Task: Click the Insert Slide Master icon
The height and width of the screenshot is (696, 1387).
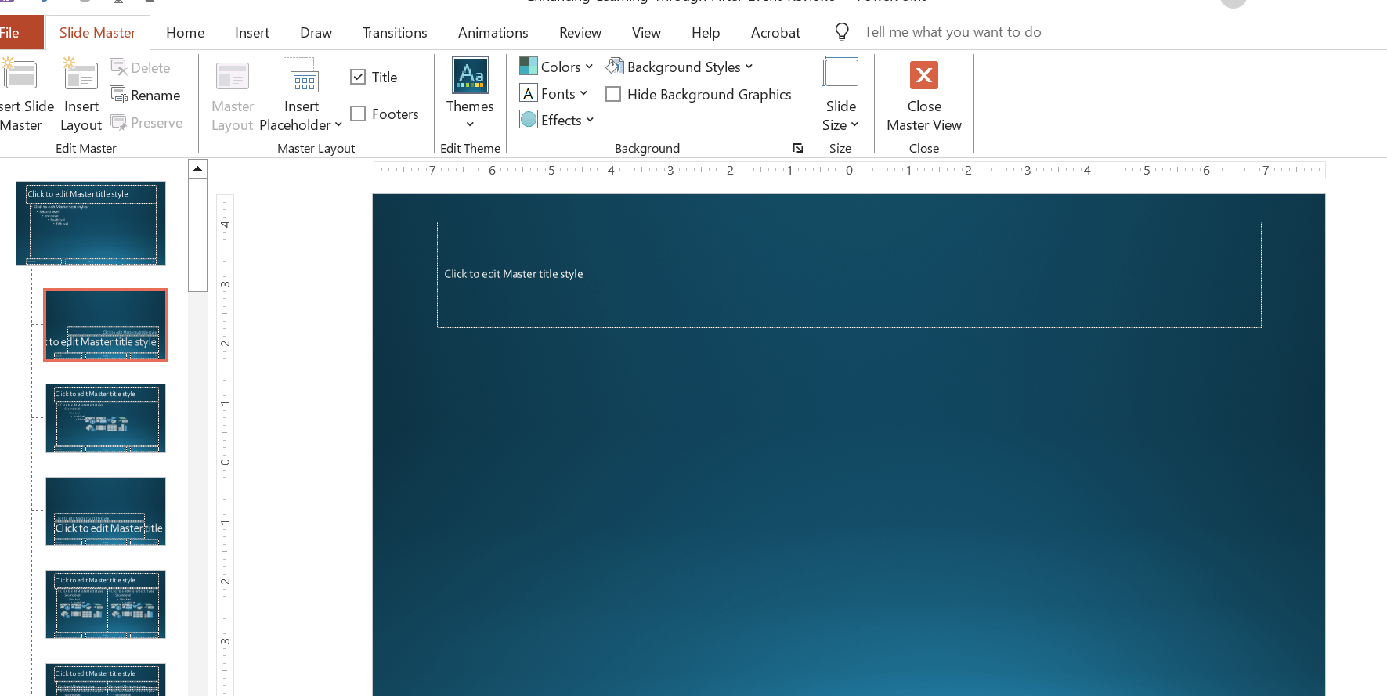Action: (x=20, y=75)
